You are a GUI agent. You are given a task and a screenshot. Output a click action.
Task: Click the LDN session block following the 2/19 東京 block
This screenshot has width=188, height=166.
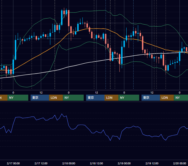[167, 98]
